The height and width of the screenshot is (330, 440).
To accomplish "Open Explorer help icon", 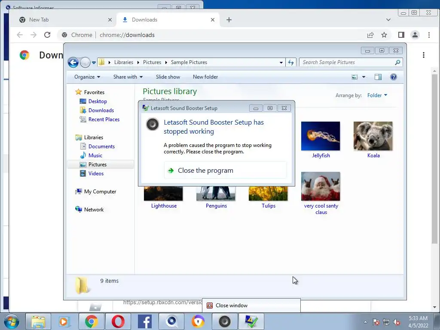I will pos(394,77).
